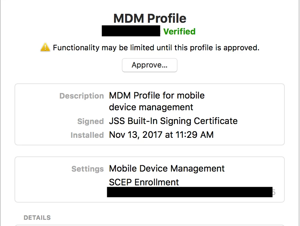300x226 pixels.
Task: Click the Settings field label
Action: [x=88, y=169]
